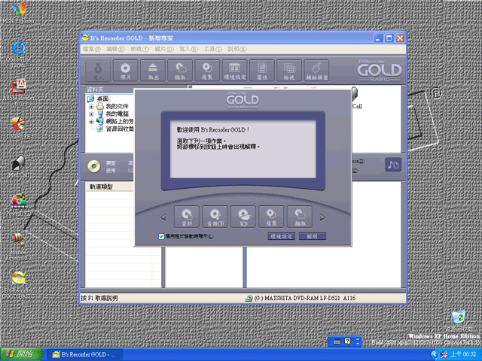482x361 pixels.
Task: Click the 環境設定 button in welcome dialog
Action: 281,236
